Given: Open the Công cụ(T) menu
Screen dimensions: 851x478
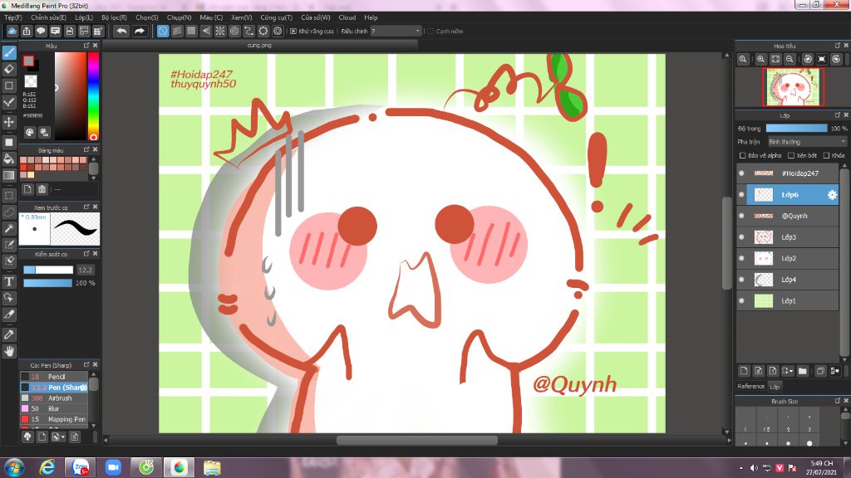Looking at the screenshot, I should coord(276,17).
